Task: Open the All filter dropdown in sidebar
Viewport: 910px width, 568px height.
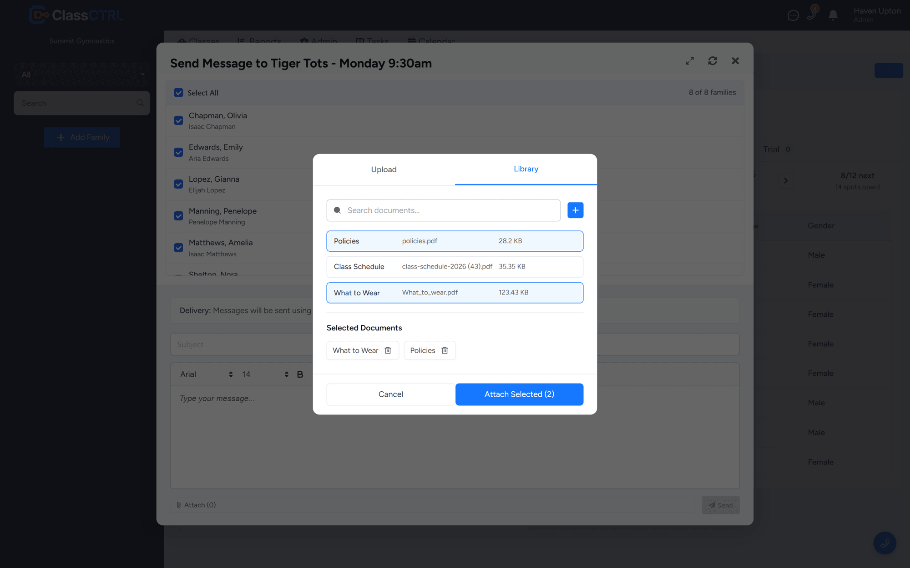Action: [x=82, y=75]
